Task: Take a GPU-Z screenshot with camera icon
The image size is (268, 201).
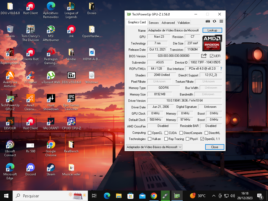Action: pos(208,21)
